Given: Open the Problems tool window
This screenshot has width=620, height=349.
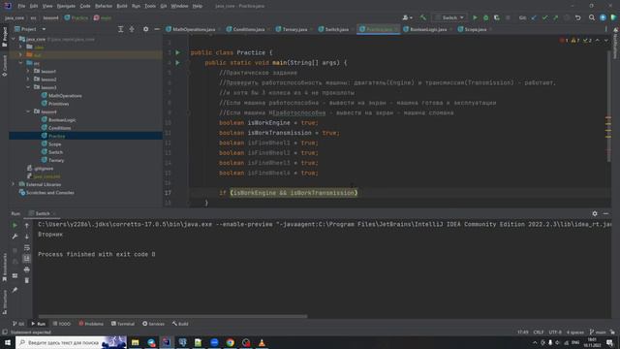Looking at the screenshot, I should pyautogui.click(x=91, y=324).
